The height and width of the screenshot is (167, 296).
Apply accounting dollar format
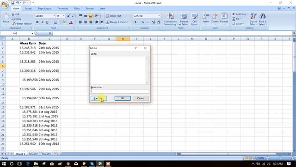[136, 22]
